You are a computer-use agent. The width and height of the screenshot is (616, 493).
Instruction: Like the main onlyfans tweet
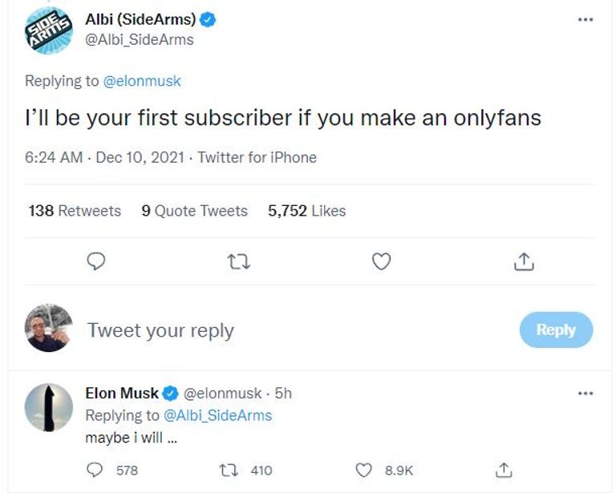[383, 262]
